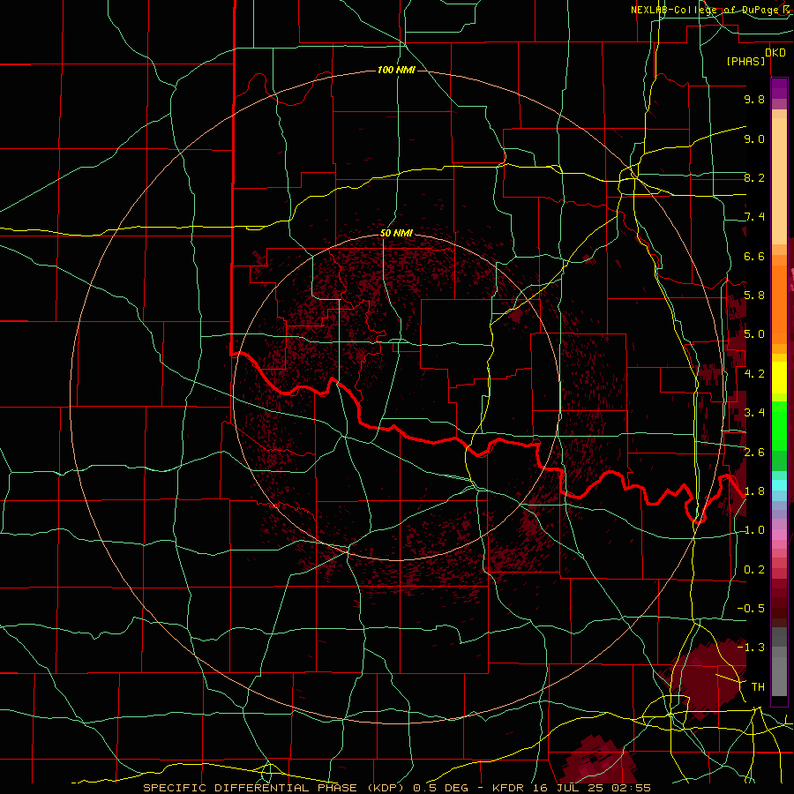Click the TH threshold label on the legend
The image size is (794, 794).
point(758,686)
